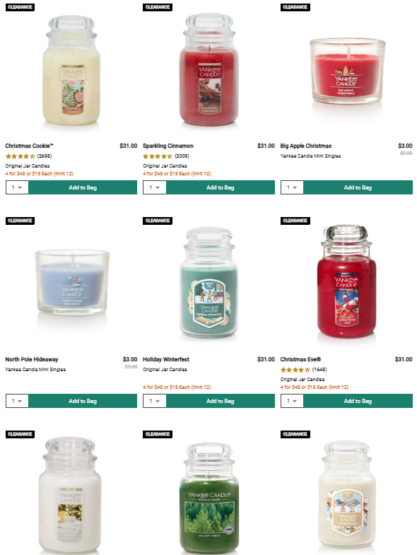The image size is (417, 555).
Task: Expand quantity dropdown for Holiday Winterfest
Action: [155, 401]
